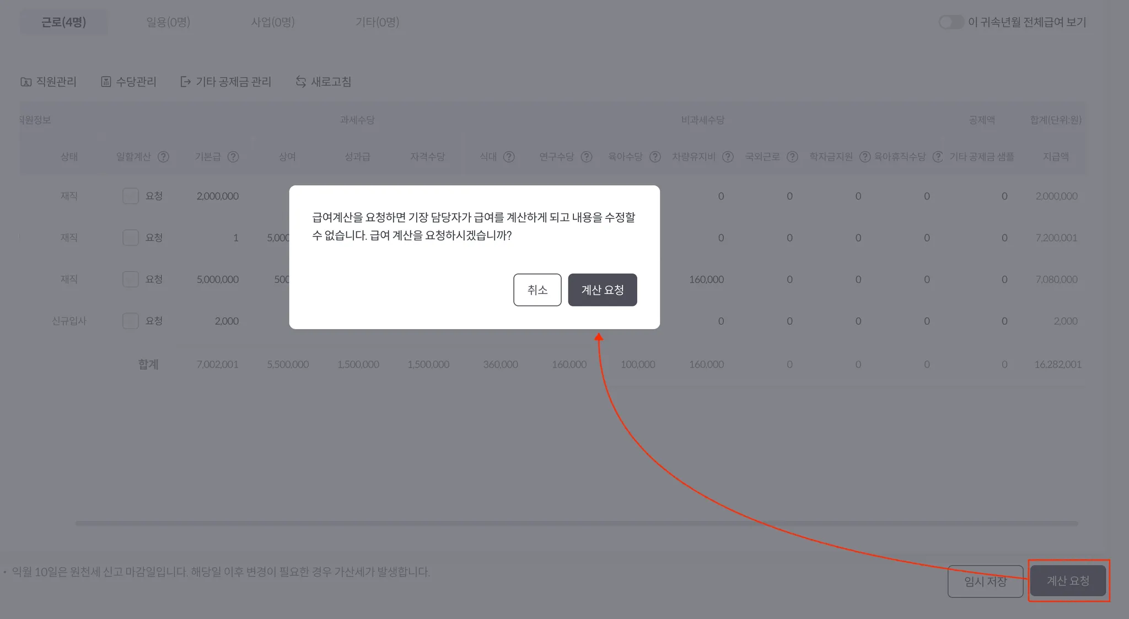Show help tooltip for 식대
This screenshot has height=619, width=1129.
(x=509, y=157)
